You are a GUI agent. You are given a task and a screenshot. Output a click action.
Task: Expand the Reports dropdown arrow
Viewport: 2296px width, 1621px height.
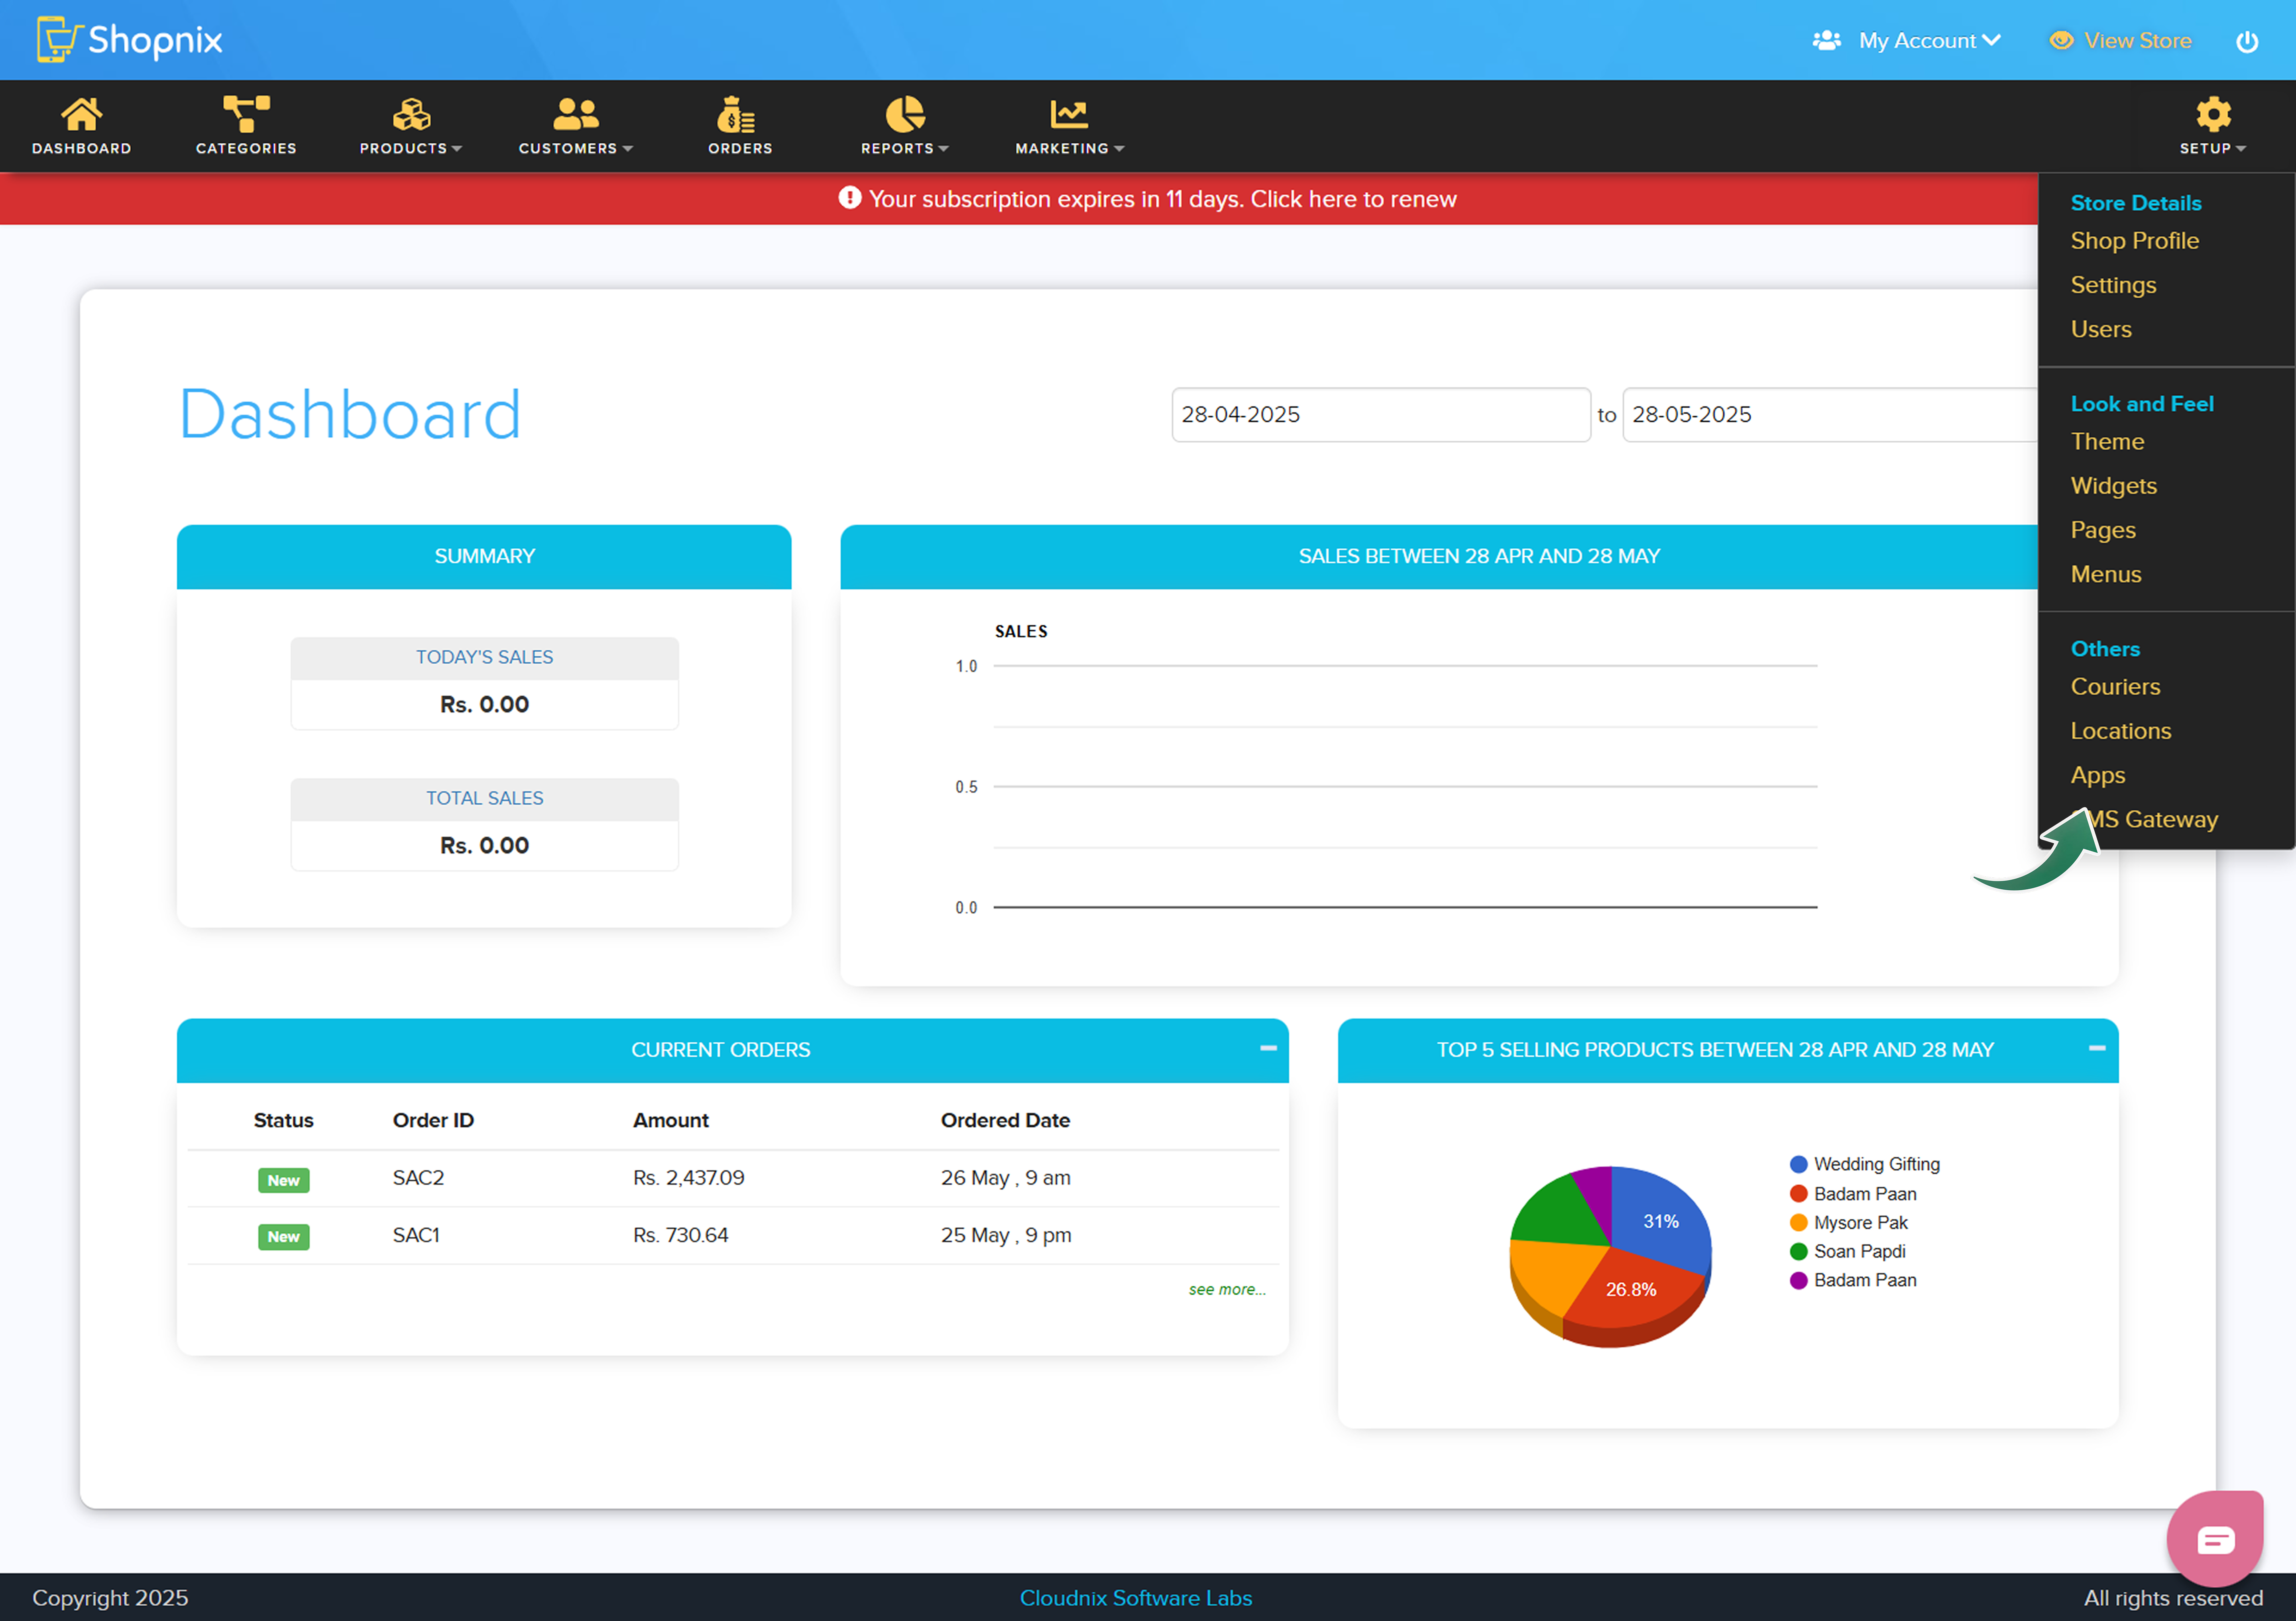click(943, 149)
